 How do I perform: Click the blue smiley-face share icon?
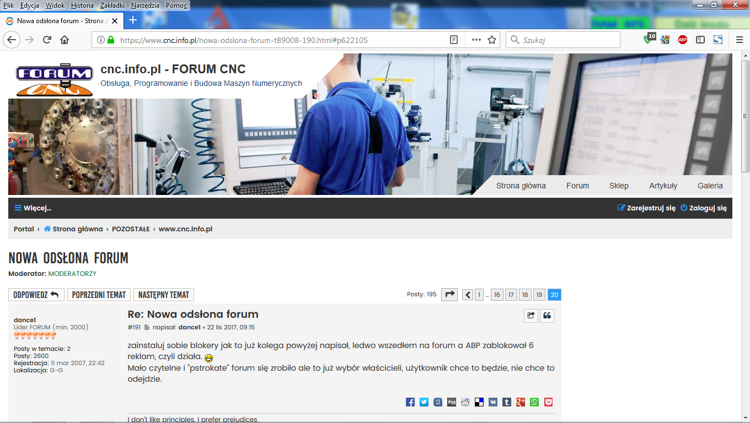pyautogui.click(x=438, y=402)
